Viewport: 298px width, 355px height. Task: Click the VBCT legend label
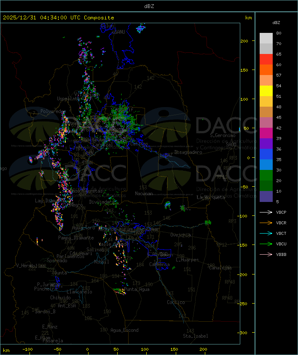[x=281, y=233]
